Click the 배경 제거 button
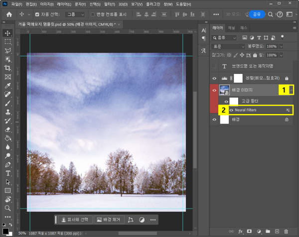This screenshot has height=237, width=299. tap(109, 220)
